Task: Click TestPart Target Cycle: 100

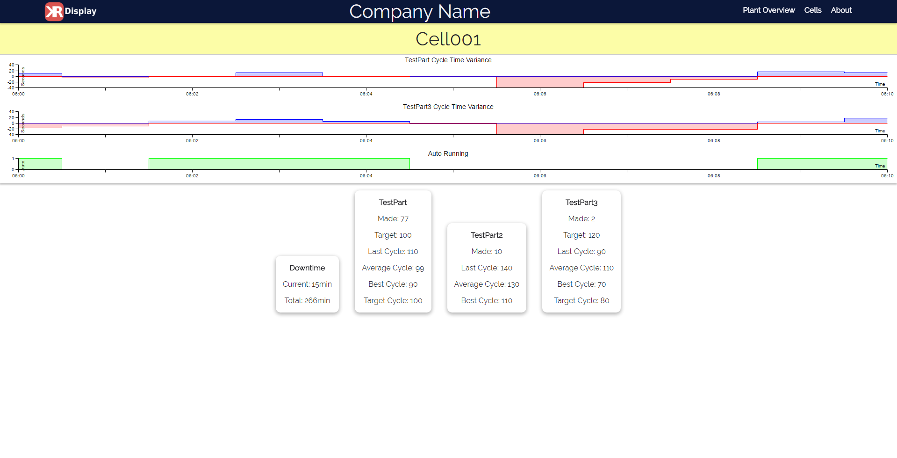Action: 393,301
